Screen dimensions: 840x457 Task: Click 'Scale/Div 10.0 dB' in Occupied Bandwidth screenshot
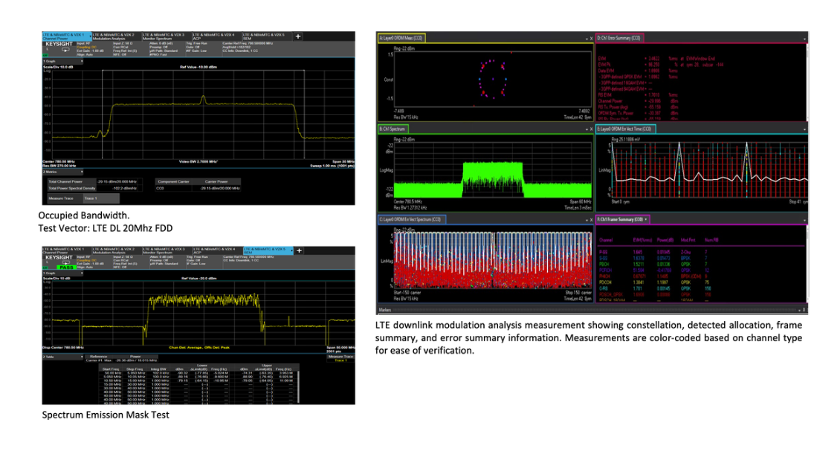59,67
